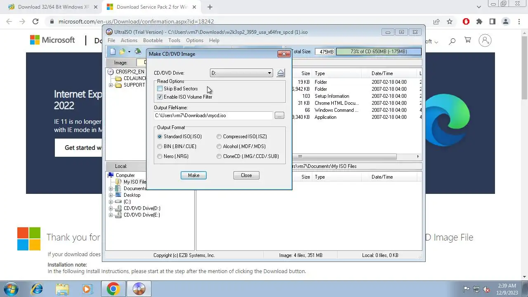528x297 pixels.
Task: Click the (C:) hard drive icon
Action: (x=118, y=202)
